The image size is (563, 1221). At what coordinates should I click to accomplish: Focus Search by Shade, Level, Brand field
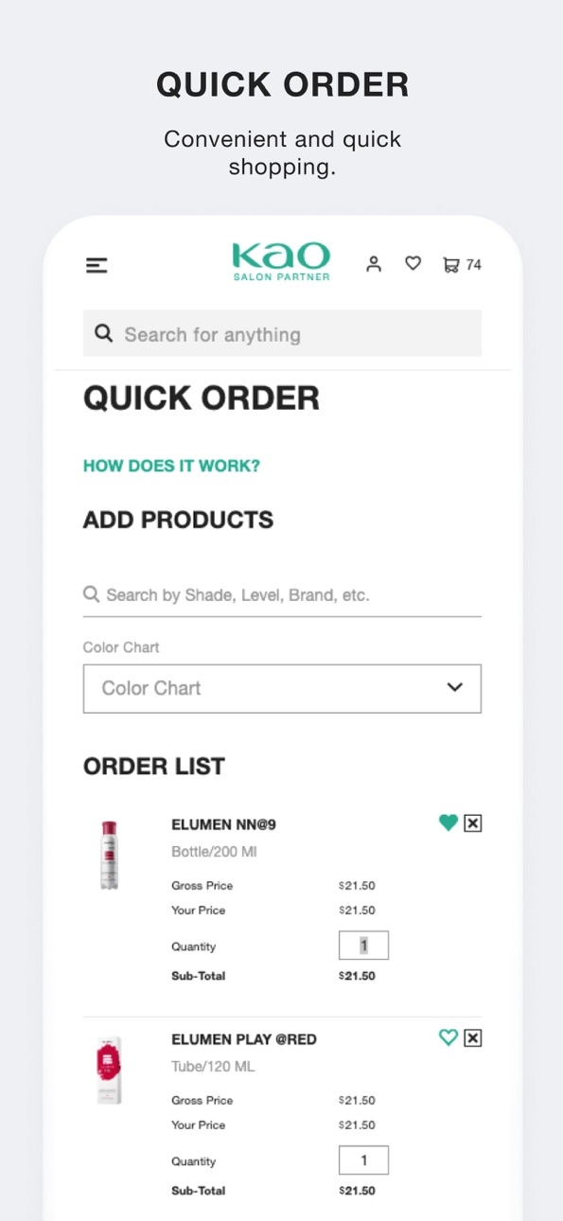(x=282, y=595)
